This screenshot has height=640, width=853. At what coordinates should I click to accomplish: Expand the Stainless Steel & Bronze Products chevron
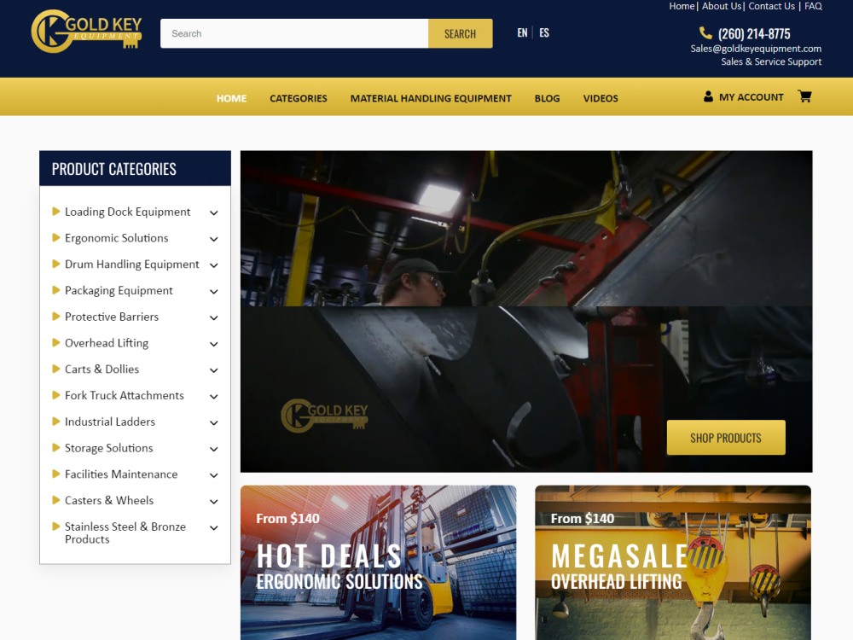[x=214, y=528]
